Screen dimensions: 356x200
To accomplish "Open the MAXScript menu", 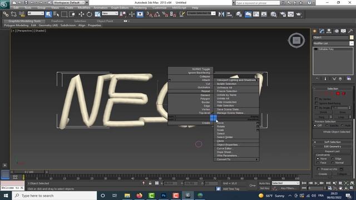I will [x=179, y=8].
